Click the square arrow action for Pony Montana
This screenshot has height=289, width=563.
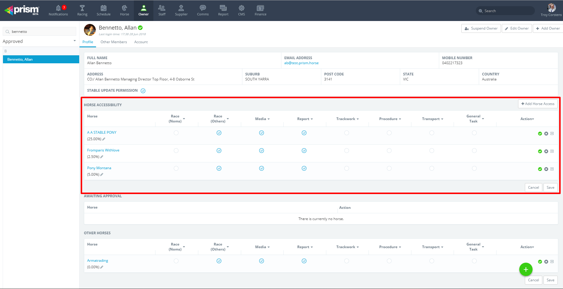tap(552, 169)
